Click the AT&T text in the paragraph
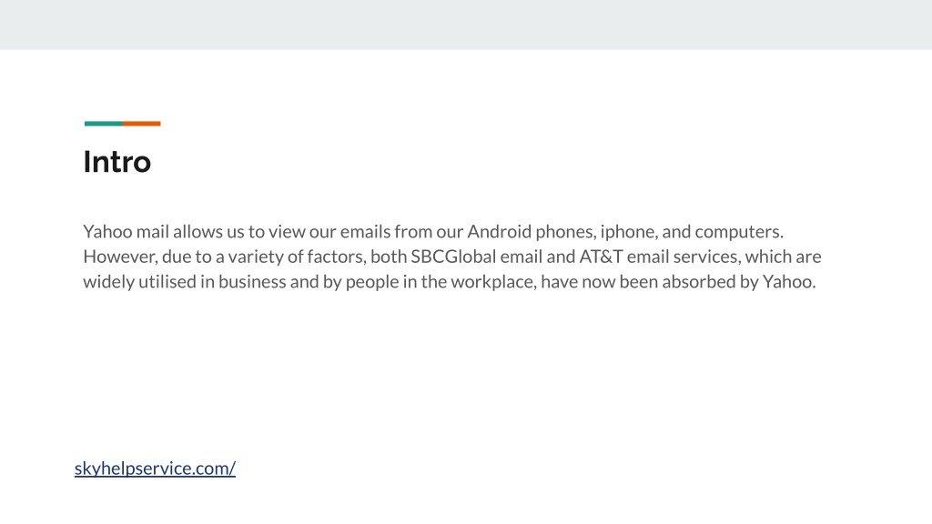The height and width of the screenshot is (524, 932). [x=601, y=257]
